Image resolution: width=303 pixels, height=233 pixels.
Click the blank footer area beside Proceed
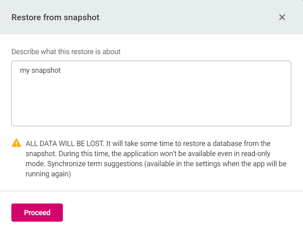click(183, 213)
